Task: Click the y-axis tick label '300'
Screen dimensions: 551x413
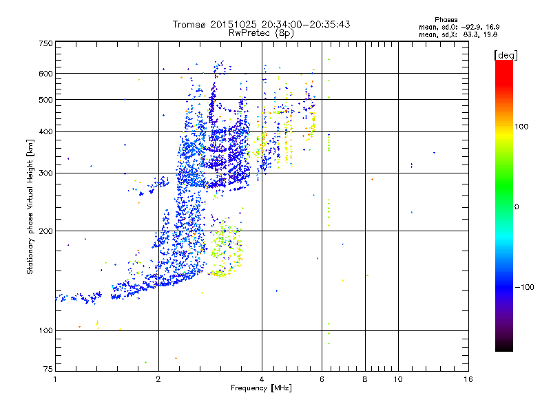Action: coord(45,173)
